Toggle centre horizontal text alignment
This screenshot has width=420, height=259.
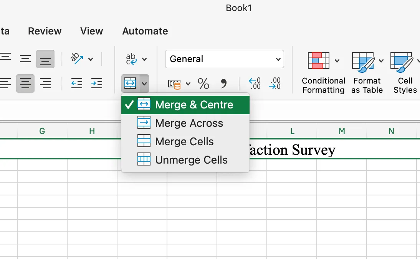pos(25,84)
